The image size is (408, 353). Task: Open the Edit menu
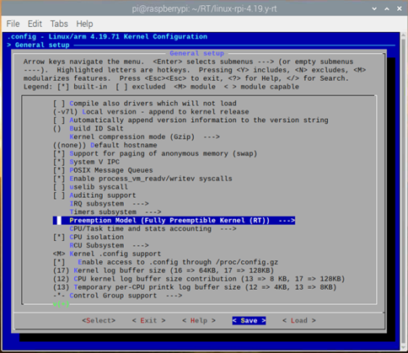tap(35, 24)
